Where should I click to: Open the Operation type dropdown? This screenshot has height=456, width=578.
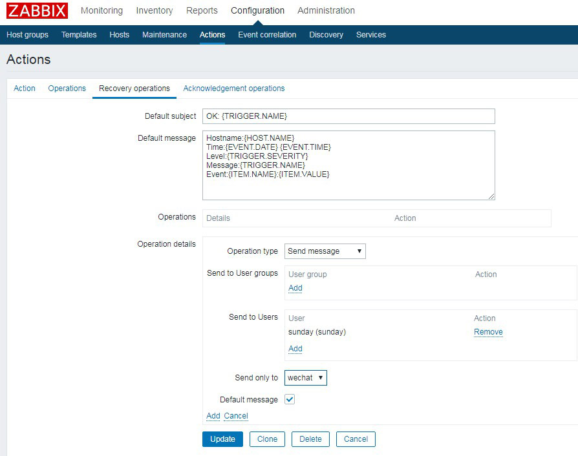click(x=325, y=251)
